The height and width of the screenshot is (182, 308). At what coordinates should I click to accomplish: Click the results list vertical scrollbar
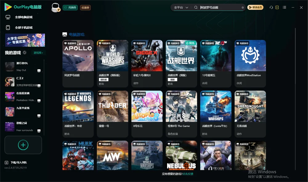click(295, 99)
